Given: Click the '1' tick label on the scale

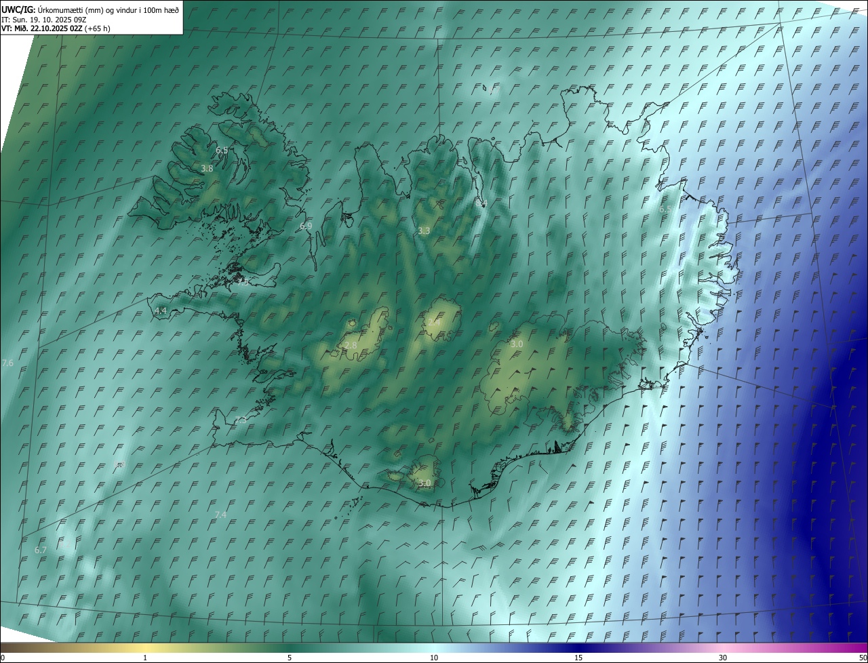Looking at the screenshot, I should 145,658.
